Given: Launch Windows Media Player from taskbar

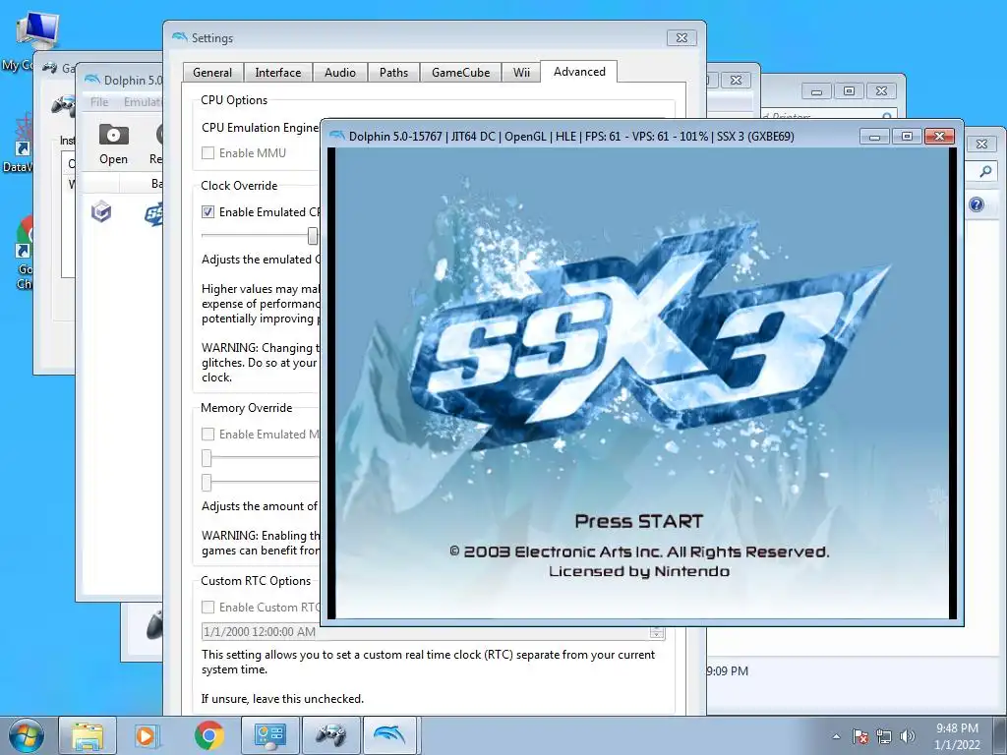Looking at the screenshot, I should pos(146,735).
